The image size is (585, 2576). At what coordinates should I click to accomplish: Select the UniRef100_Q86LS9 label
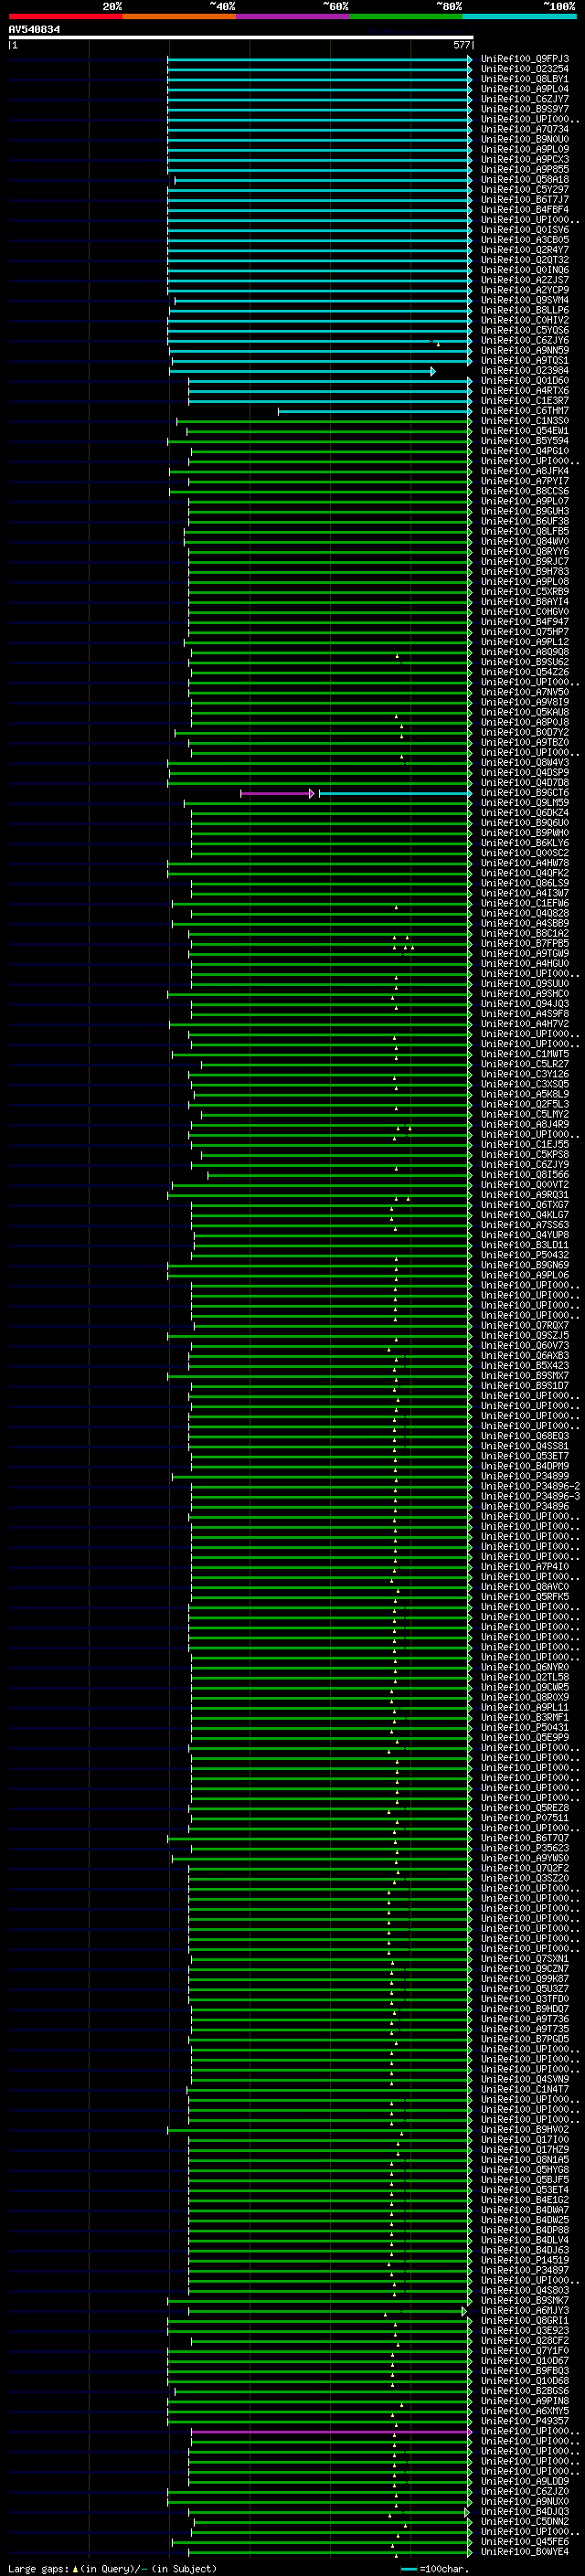(x=525, y=884)
